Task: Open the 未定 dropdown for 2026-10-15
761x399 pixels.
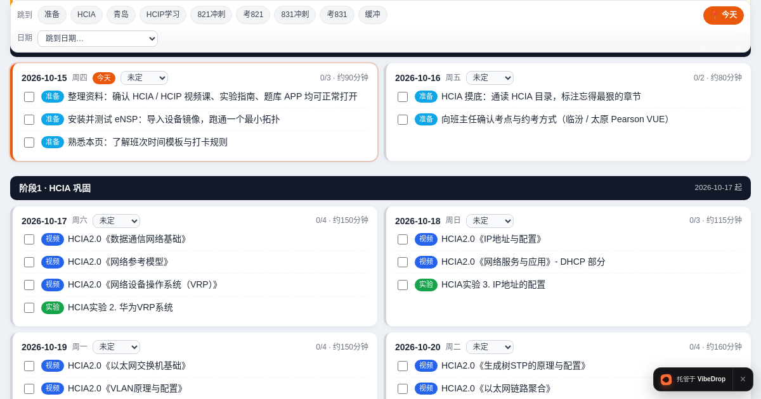Action: click(x=144, y=78)
